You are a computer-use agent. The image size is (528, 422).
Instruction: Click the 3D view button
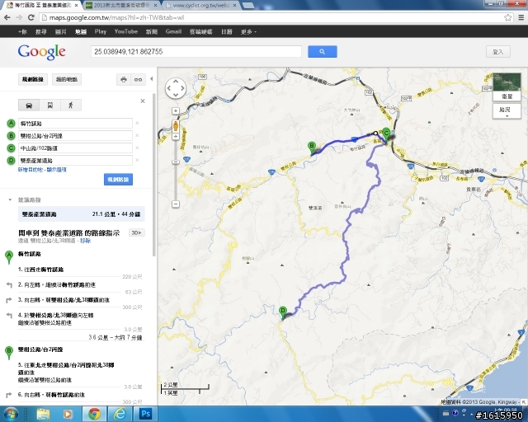[136, 233]
